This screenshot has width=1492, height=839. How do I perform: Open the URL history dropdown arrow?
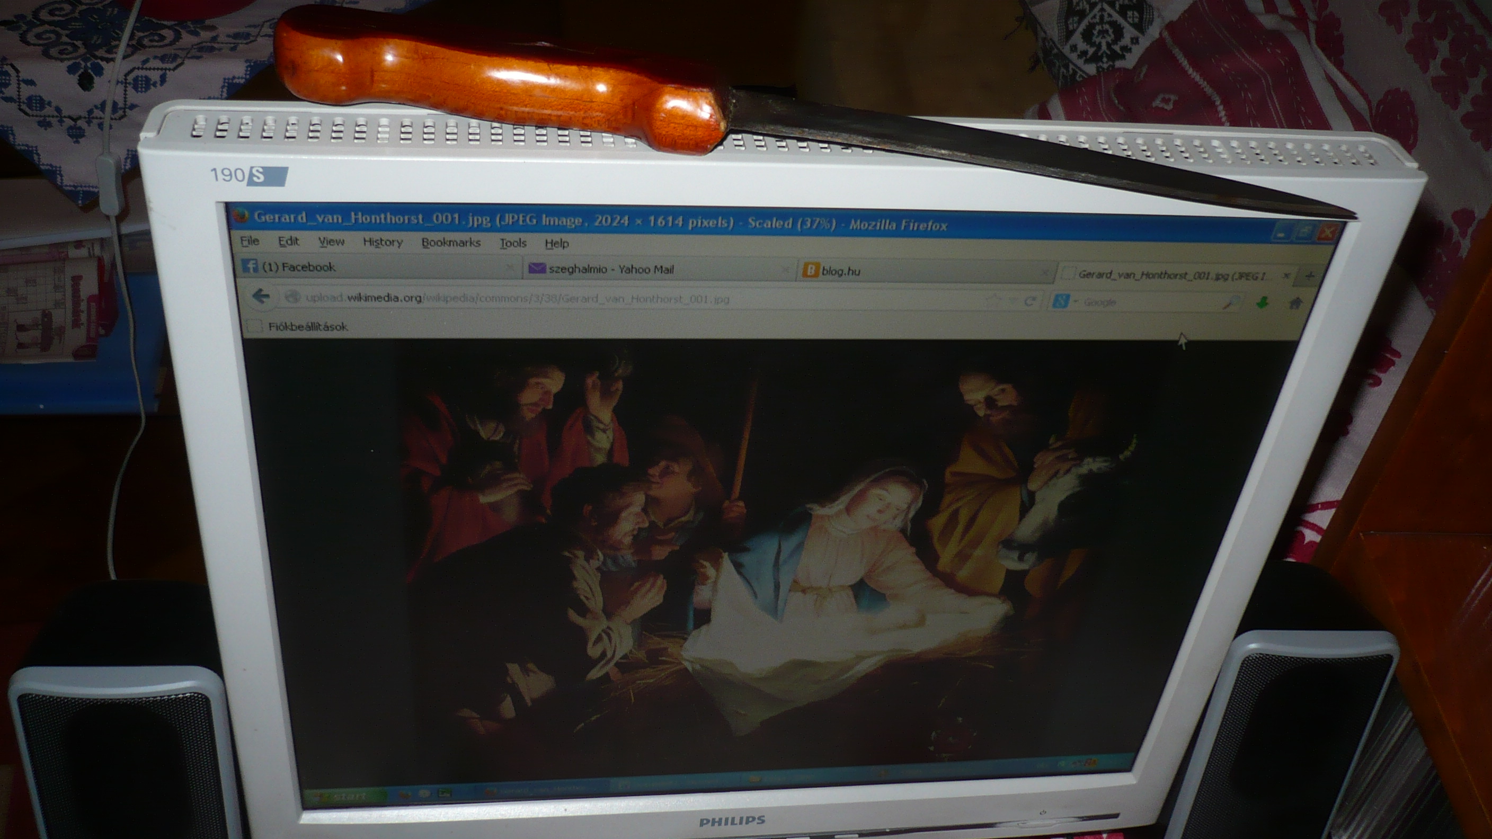[x=1013, y=300]
